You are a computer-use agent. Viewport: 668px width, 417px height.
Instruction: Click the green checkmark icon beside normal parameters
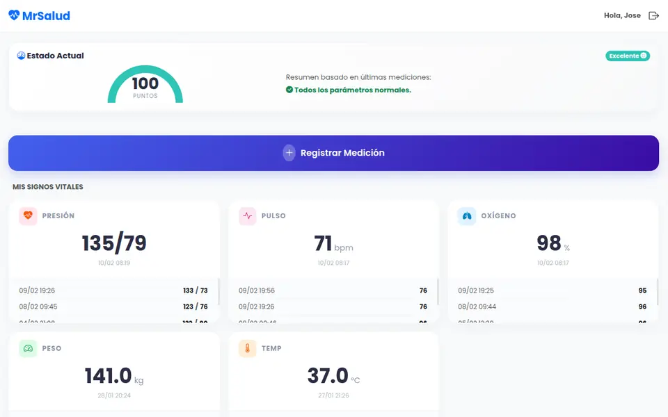pos(289,90)
